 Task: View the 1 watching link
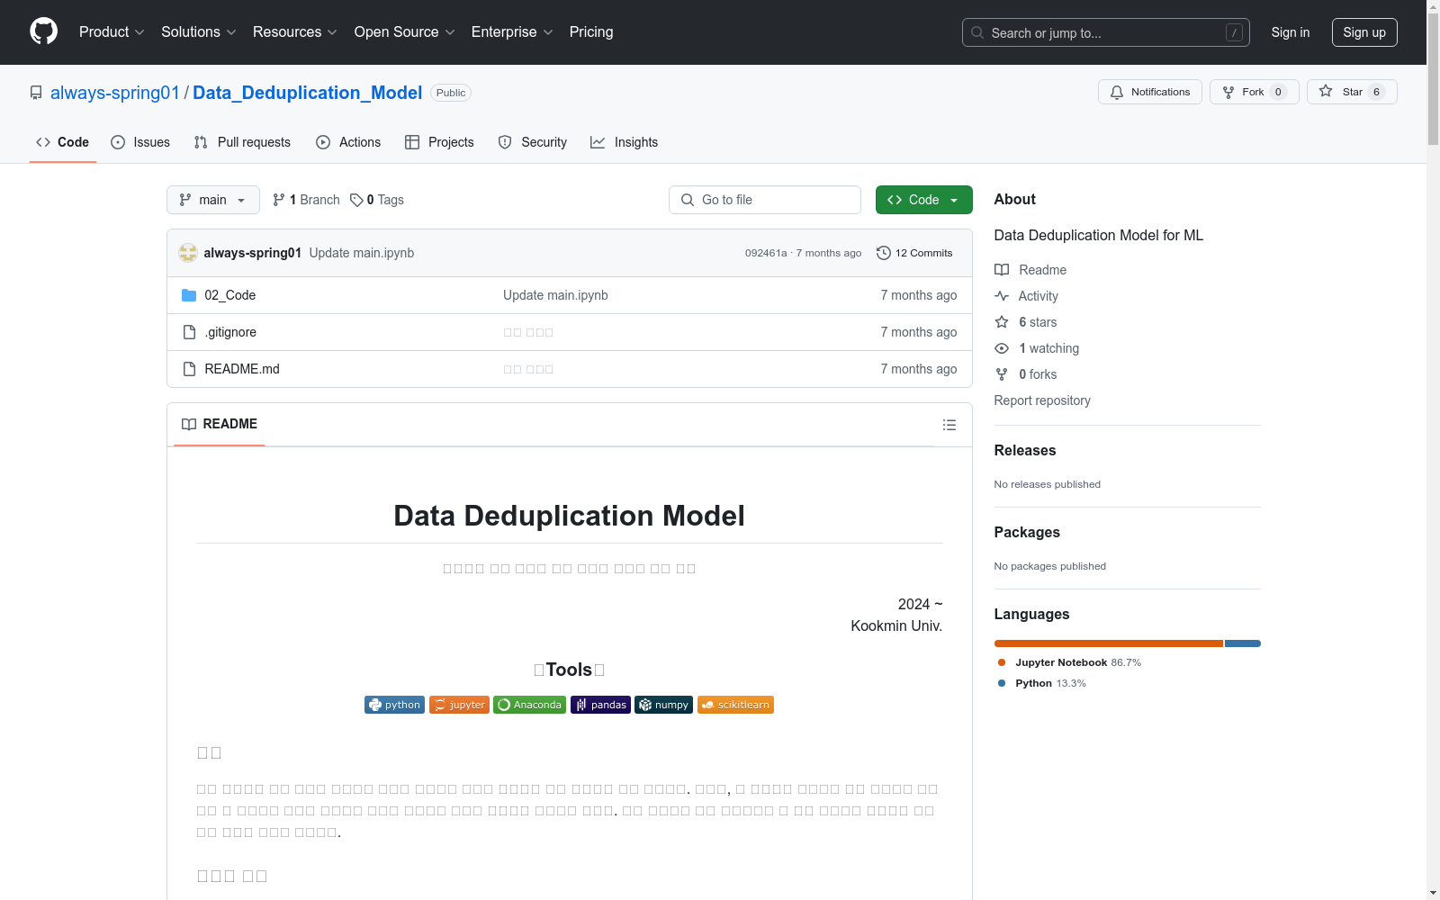click(1037, 348)
